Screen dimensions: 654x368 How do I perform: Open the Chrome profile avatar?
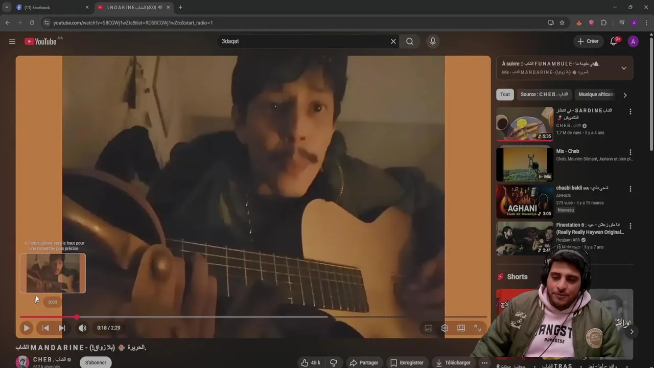[634, 22]
